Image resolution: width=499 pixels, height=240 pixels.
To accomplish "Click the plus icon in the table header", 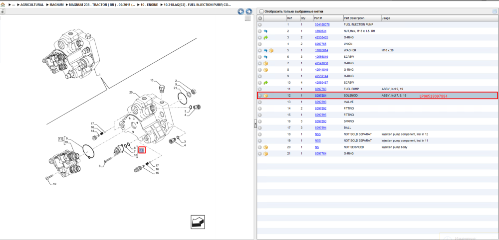I will [259, 18].
